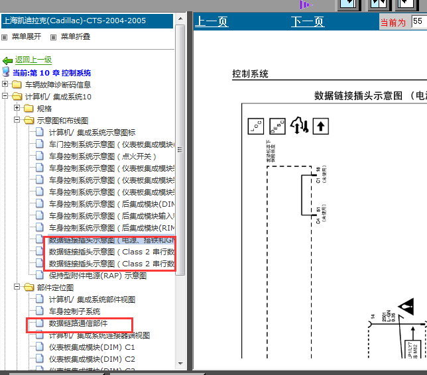Open 仪表板集成模块(DIM) C1 item
This screenshot has width=427, height=375.
pos(91,347)
